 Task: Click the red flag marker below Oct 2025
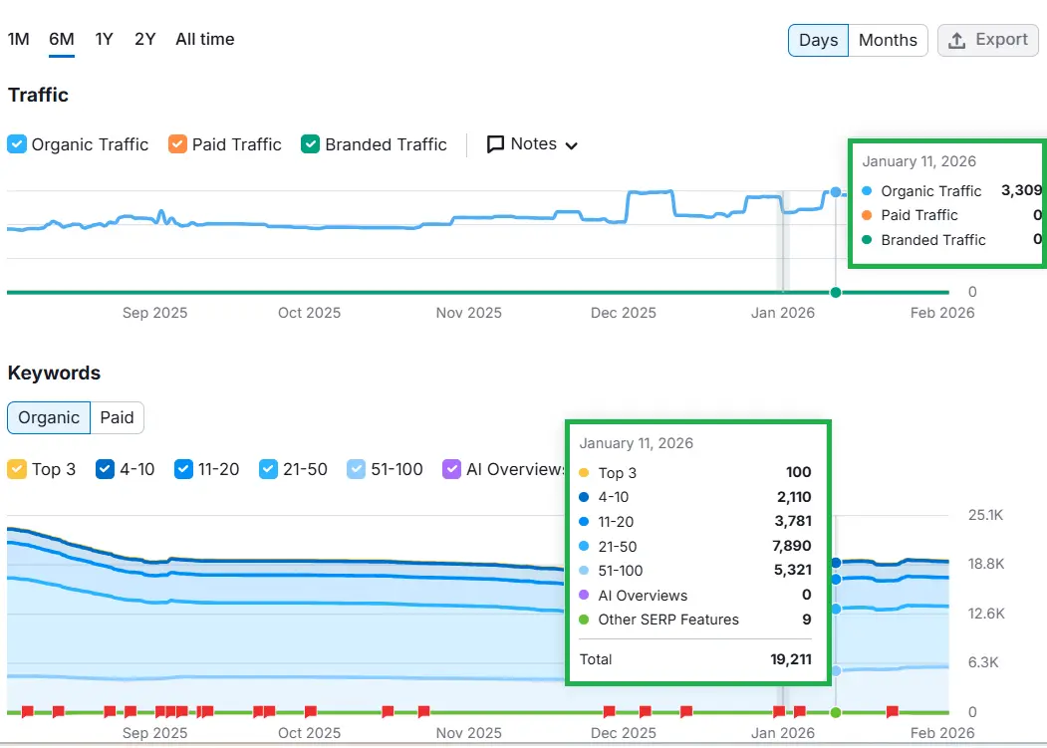pos(311,711)
